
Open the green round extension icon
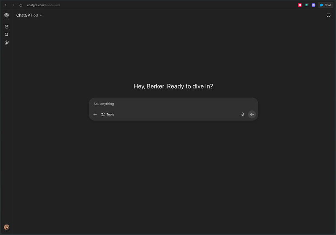(x=307, y=5)
